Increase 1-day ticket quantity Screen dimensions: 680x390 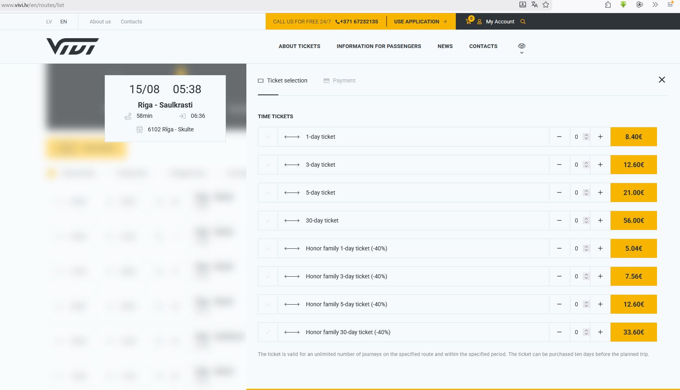click(x=600, y=137)
